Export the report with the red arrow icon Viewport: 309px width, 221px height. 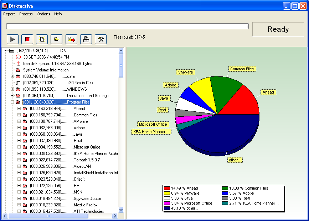pos(71,39)
